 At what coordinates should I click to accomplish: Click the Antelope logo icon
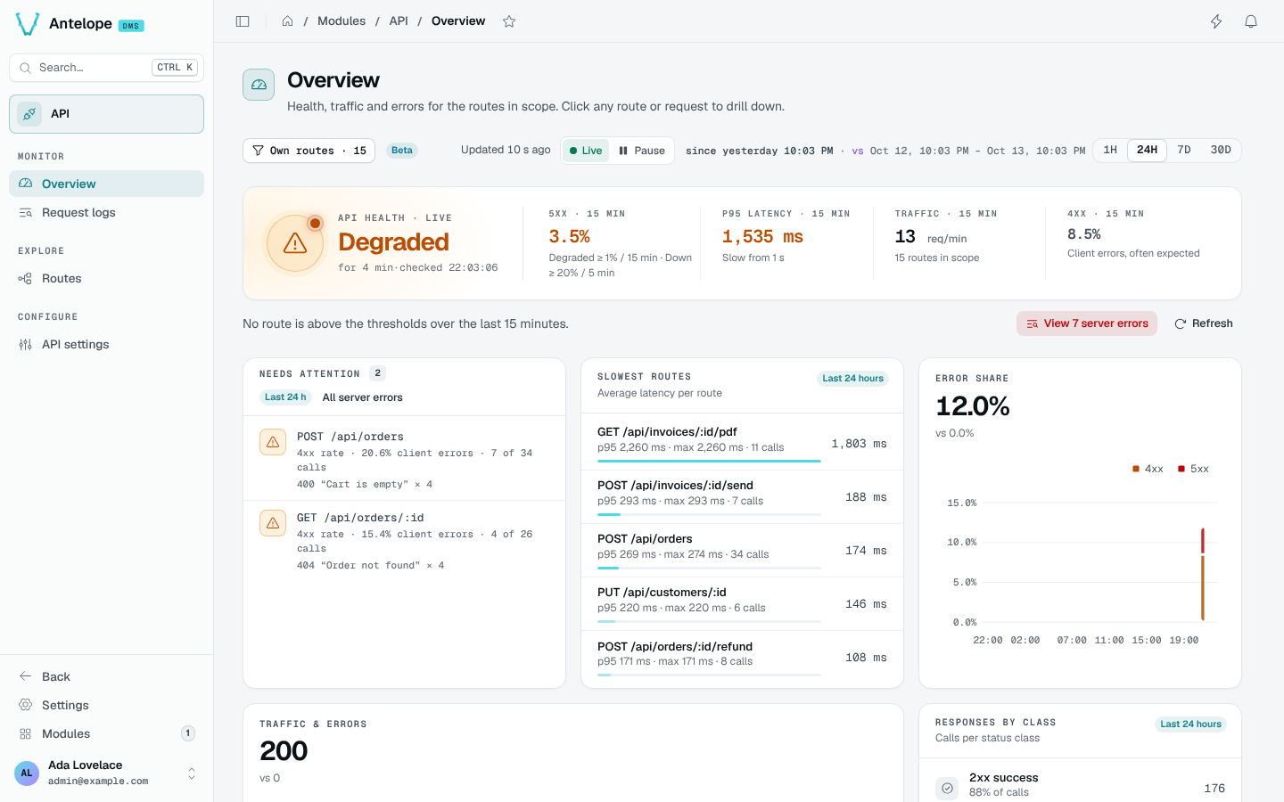pyautogui.click(x=28, y=24)
